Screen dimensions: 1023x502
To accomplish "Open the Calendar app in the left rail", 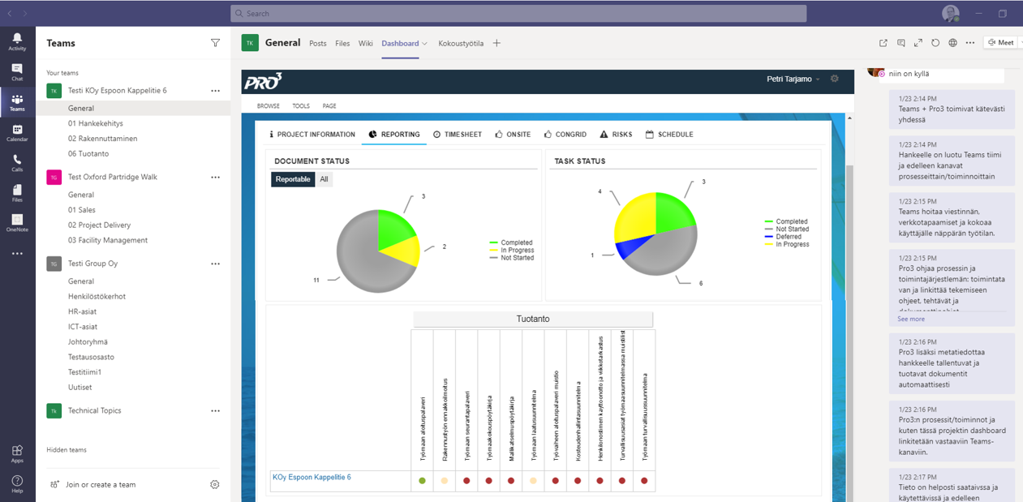I will (17, 133).
